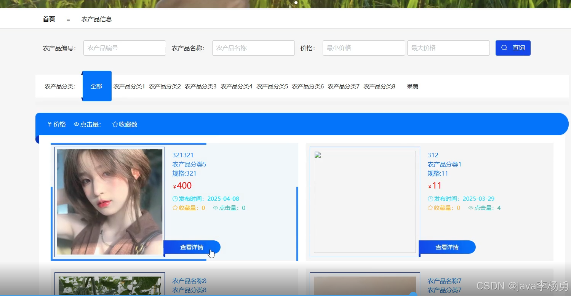The width and height of the screenshot is (571, 296).
Task: Click the star icon beside 收藏数 sort header
Action: pos(115,125)
